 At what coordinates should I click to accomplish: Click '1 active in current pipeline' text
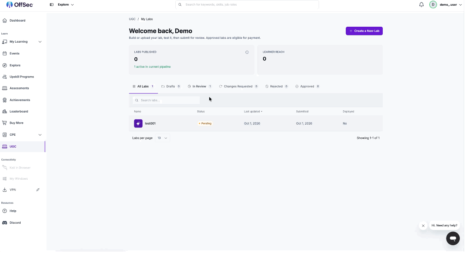pyautogui.click(x=152, y=67)
